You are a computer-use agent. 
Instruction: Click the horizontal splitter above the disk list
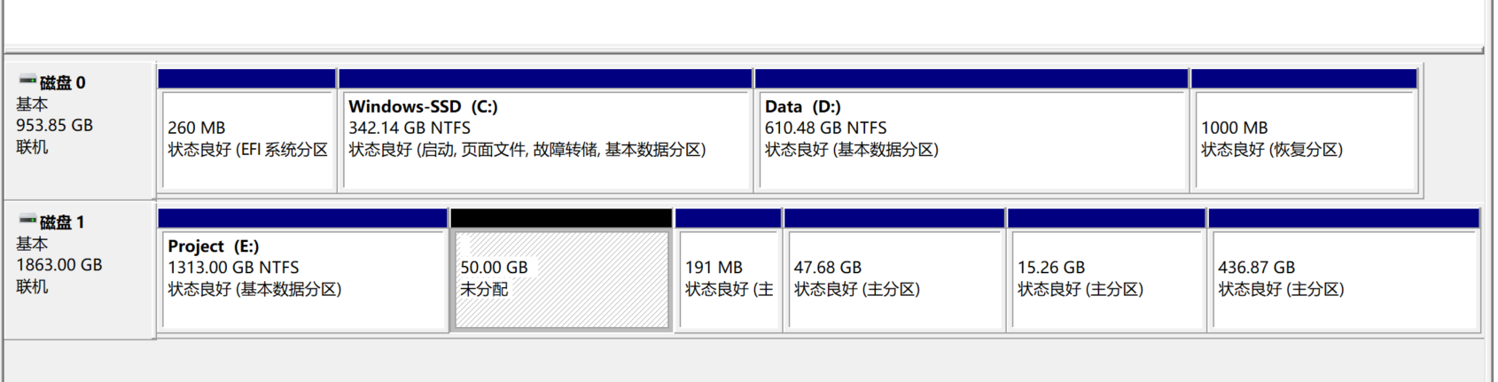pos(745,50)
